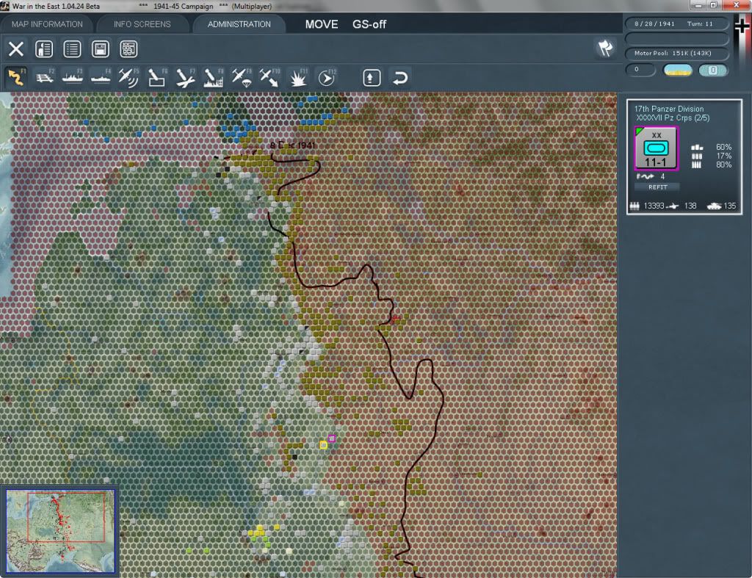The width and height of the screenshot is (752, 578).
Task: Open the XXXXVII Pz Crps link
Action: (x=673, y=118)
